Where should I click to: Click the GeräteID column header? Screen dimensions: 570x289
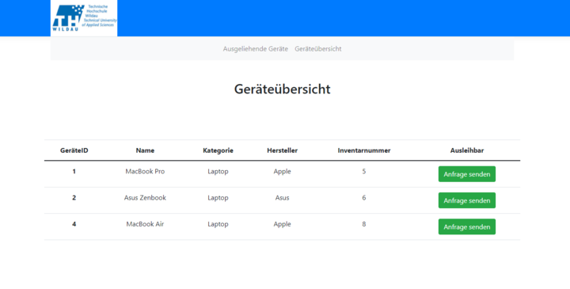(x=74, y=150)
